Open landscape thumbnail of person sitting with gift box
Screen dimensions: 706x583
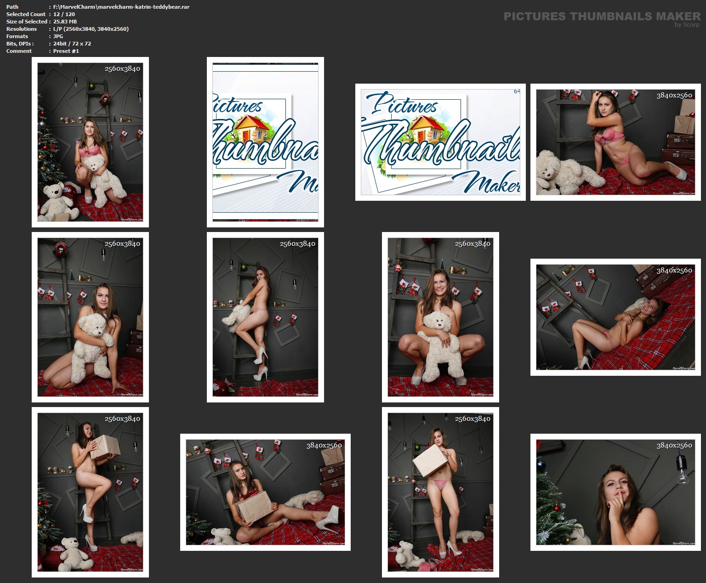(265, 492)
